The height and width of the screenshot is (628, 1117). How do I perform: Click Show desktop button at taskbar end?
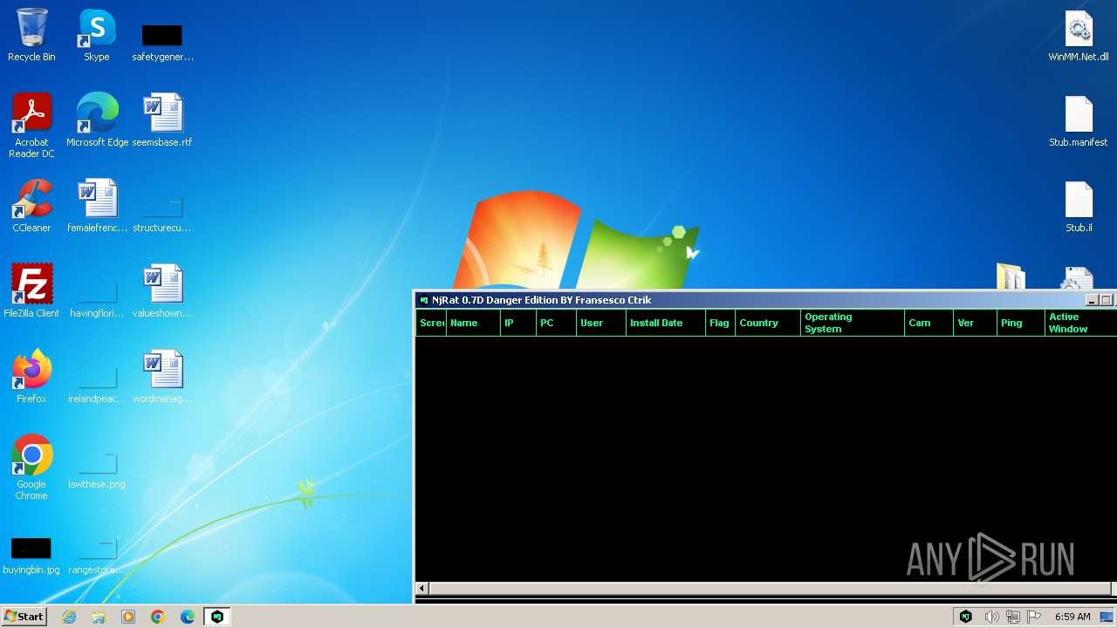(1108, 617)
